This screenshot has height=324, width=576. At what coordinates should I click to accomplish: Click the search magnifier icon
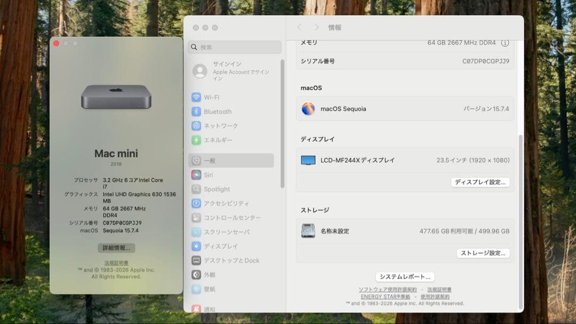pos(194,47)
